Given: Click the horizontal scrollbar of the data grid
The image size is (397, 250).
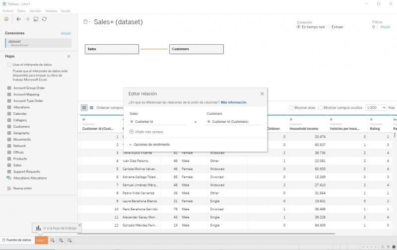Looking at the screenshot, I should [206, 234].
